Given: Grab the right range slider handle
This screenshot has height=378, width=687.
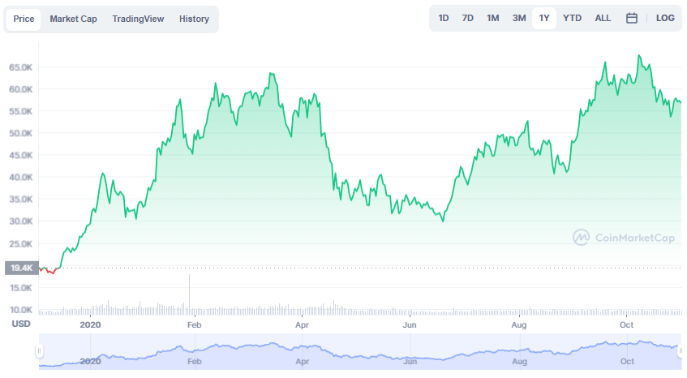Looking at the screenshot, I should 681,351.
